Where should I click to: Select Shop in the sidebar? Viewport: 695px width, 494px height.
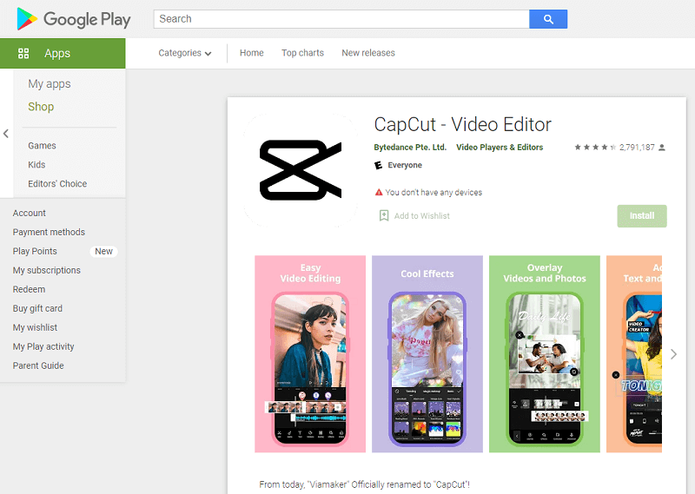41,107
